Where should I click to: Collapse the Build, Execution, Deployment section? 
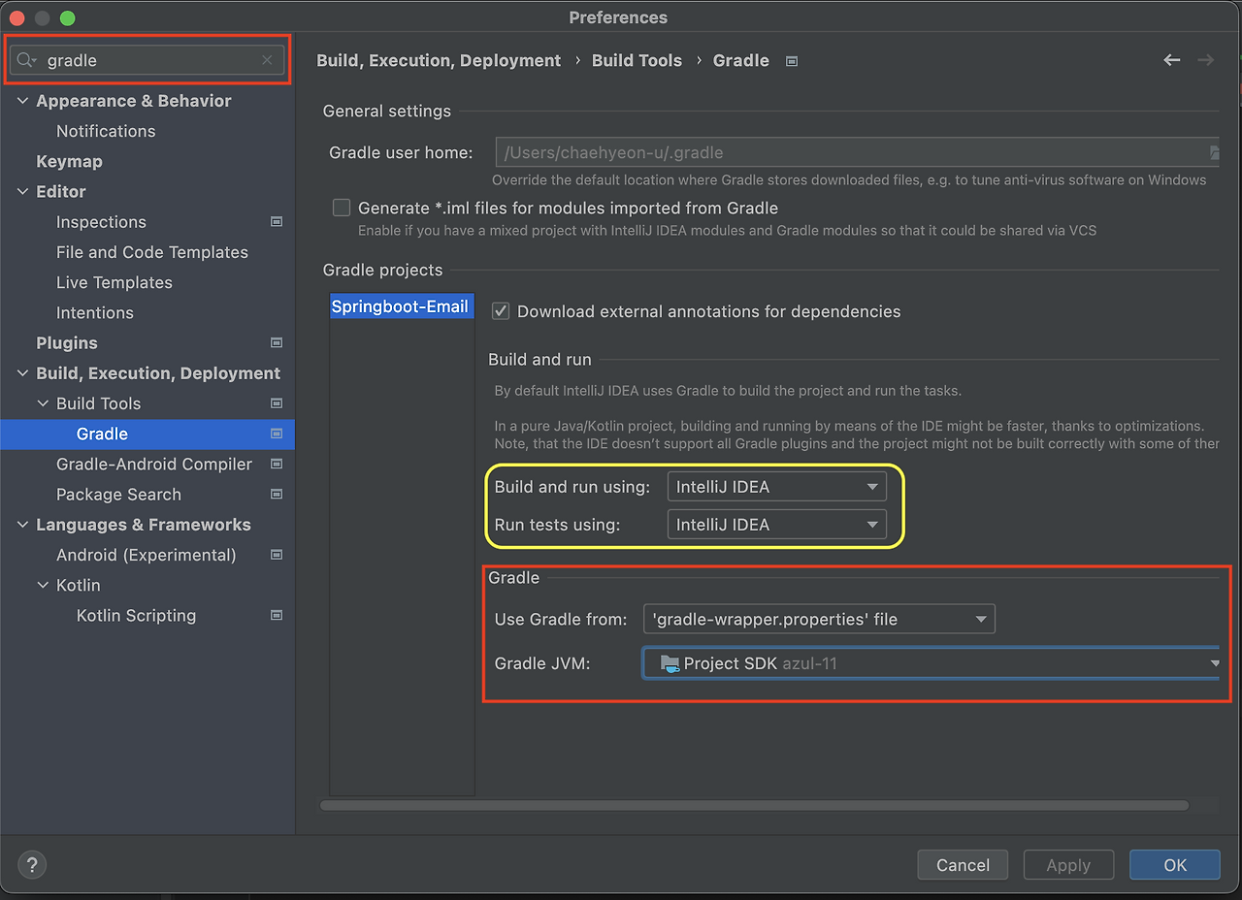pos(22,373)
